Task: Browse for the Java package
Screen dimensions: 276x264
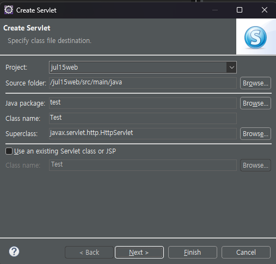Action: [255, 103]
